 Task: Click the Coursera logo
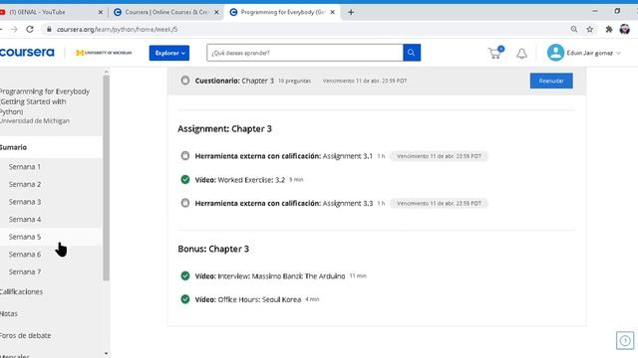click(27, 53)
